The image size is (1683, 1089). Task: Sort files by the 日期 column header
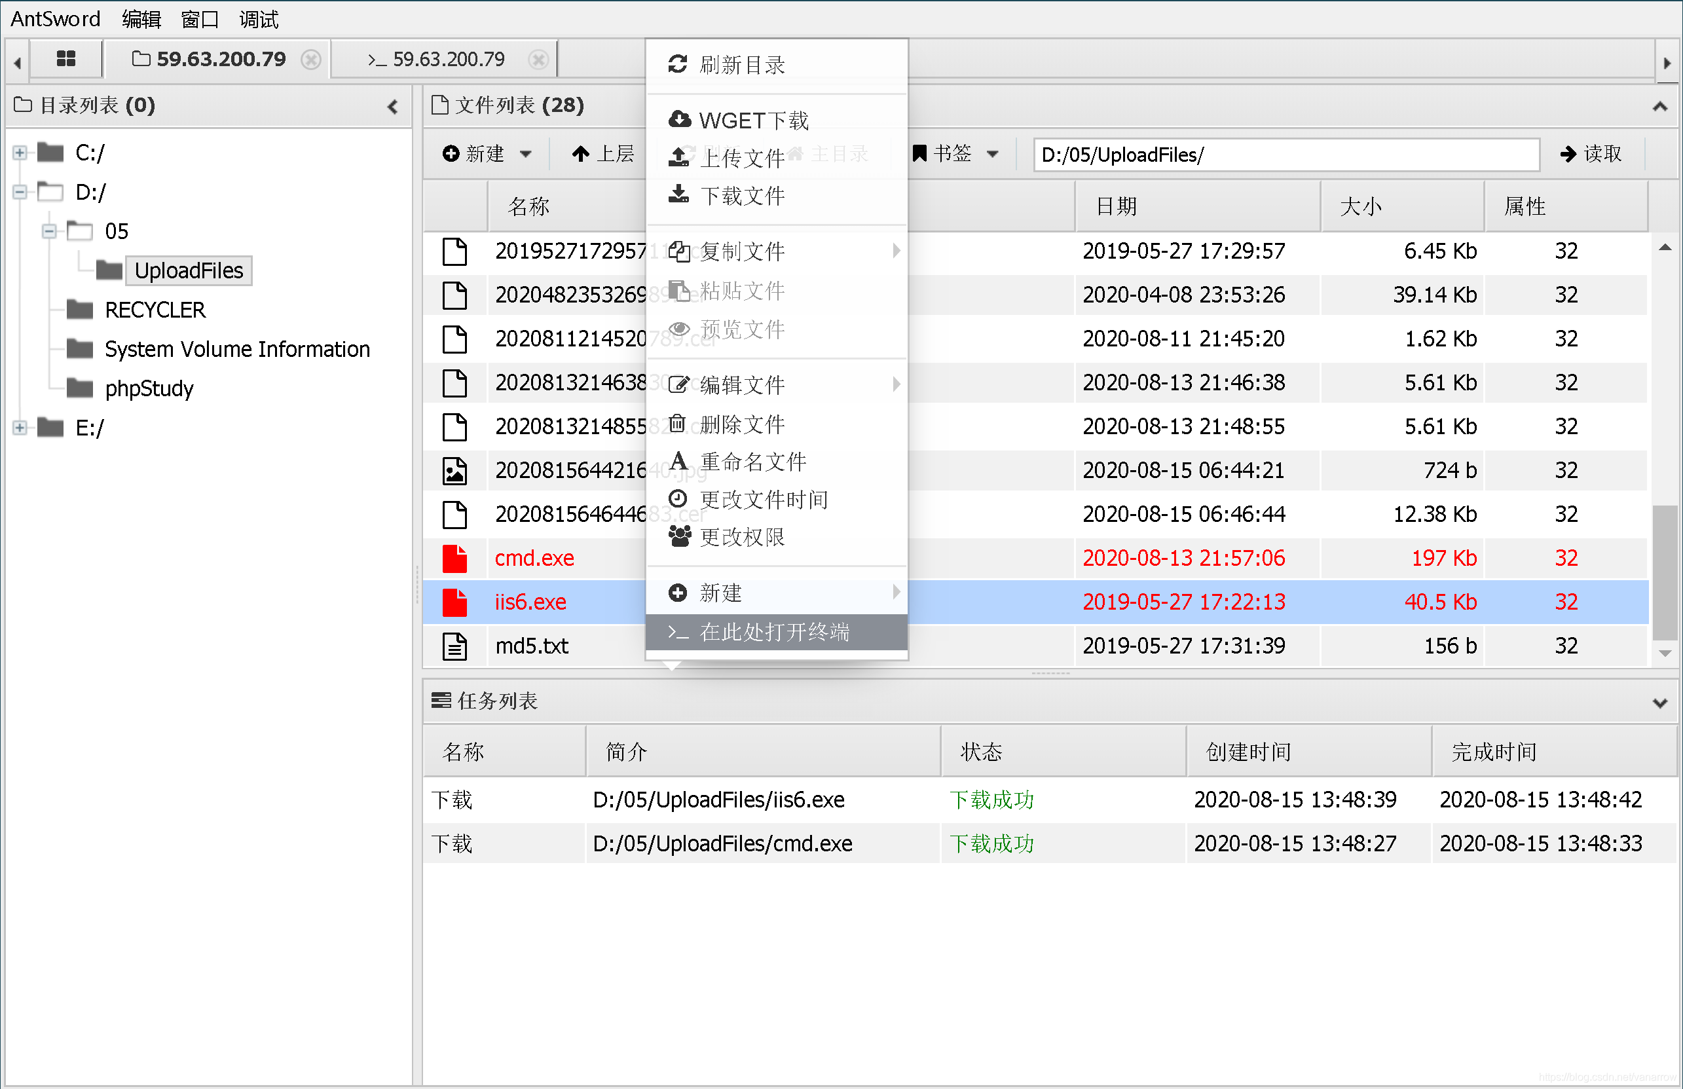(1196, 206)
